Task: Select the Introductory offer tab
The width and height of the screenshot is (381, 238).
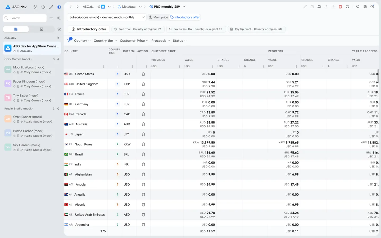Action: 185,17
